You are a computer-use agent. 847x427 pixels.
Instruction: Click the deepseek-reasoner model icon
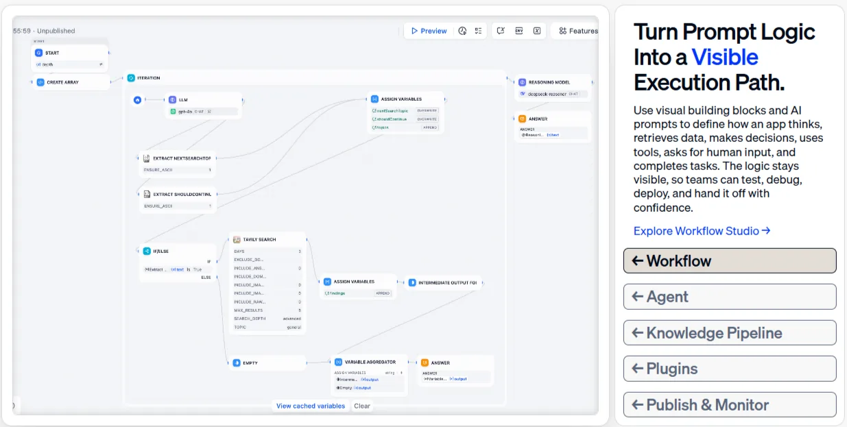pyautogui.click(x=523, y=94)
